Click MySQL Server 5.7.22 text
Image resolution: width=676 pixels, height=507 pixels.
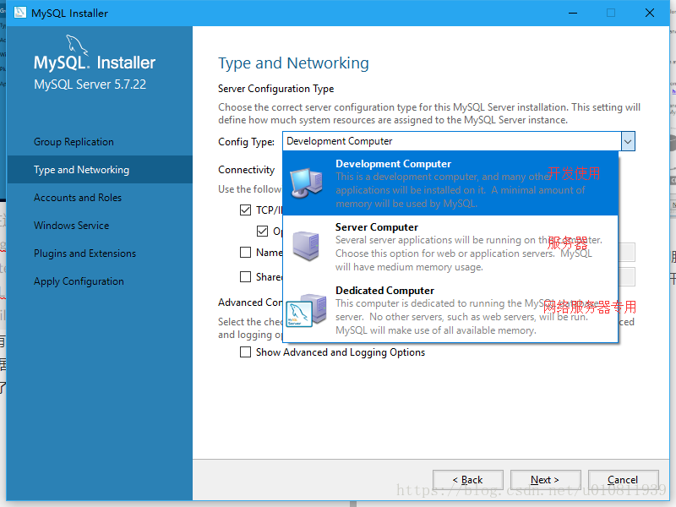pyautogui.click(x=90, y=84)
